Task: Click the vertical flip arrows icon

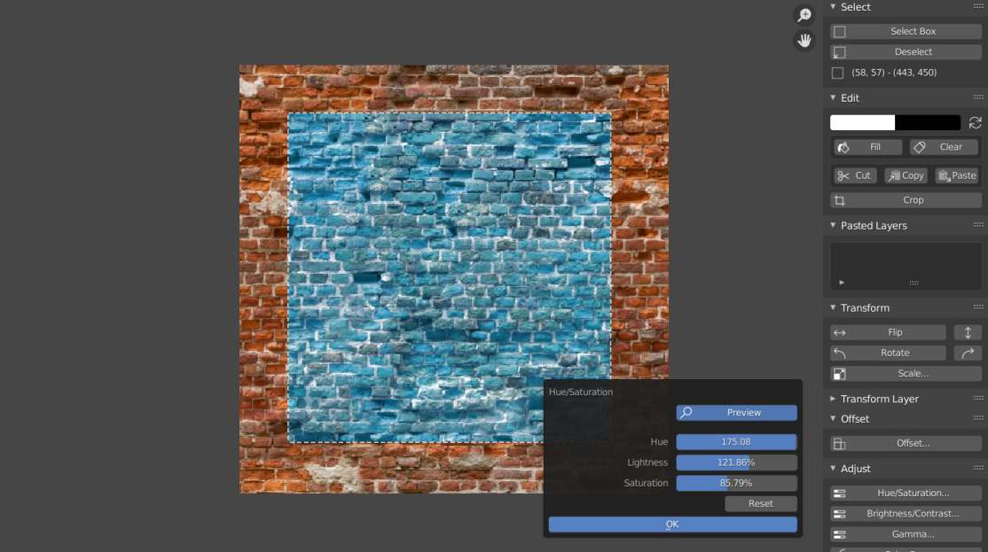Action: [967, 331]
